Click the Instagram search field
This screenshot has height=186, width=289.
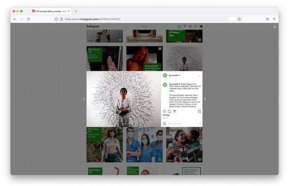144,26
